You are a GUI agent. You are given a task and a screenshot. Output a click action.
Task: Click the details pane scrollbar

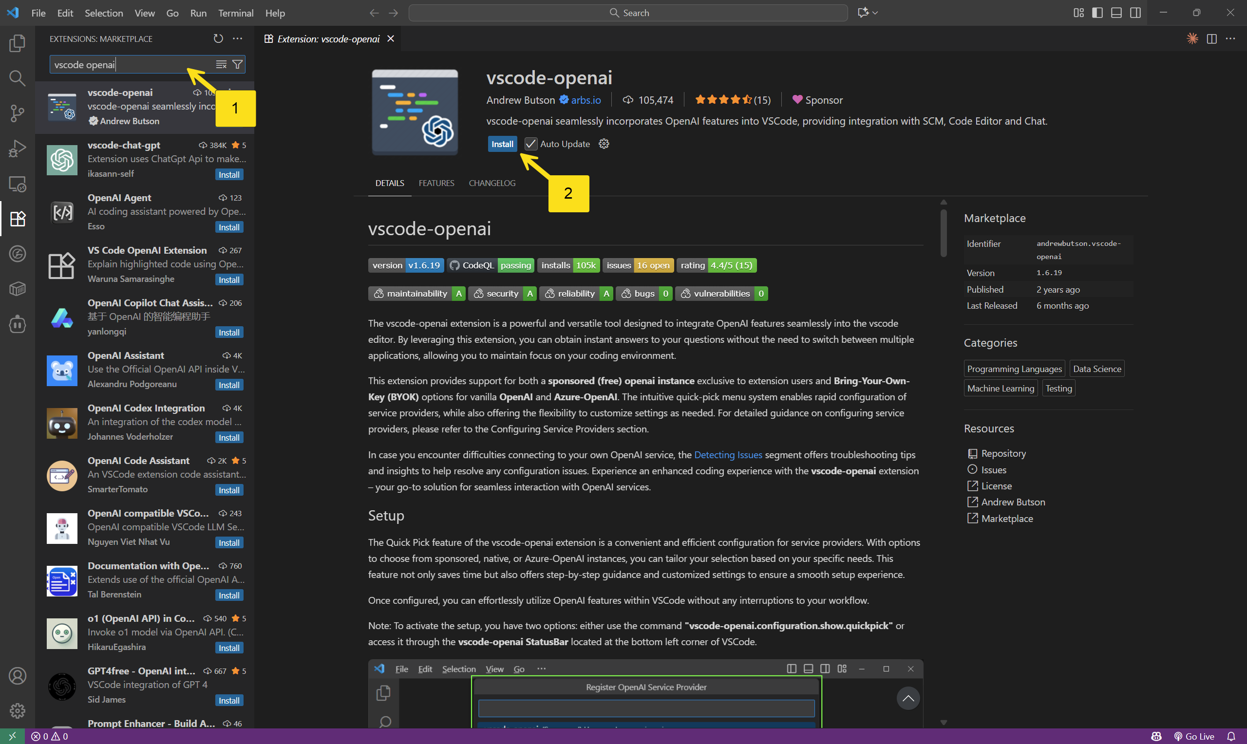pos(943,233)
